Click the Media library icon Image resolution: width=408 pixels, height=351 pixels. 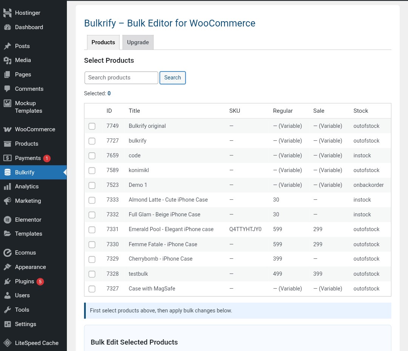[x=7, y=61]
